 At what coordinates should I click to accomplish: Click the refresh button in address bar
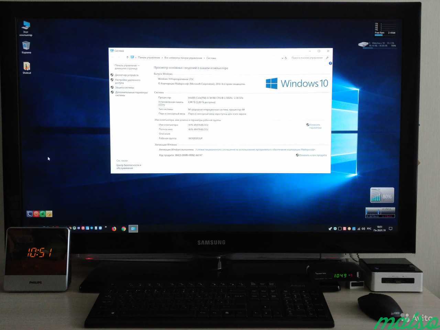click(286, 58)
